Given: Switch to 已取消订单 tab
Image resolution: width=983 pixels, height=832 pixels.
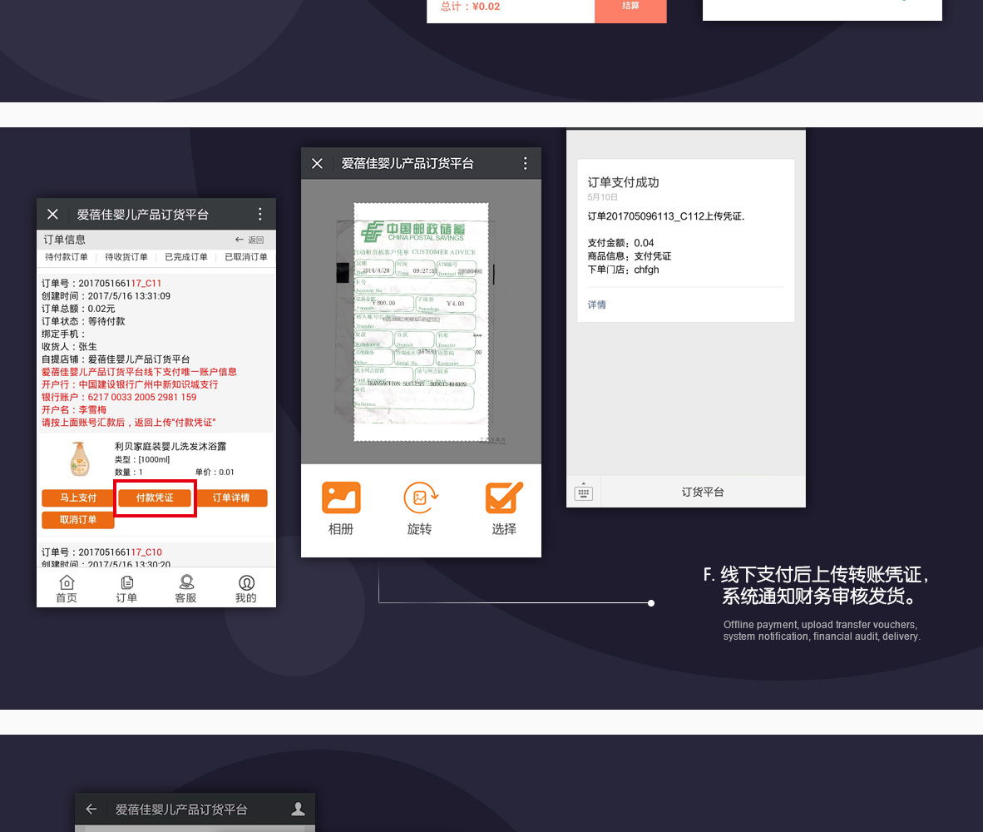Looking at the screenshot, I should (x=246, y=257).
